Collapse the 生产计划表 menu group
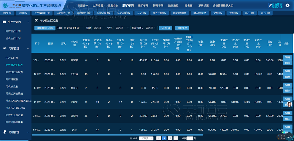The width and height of the screenshot is (294, 141). coord(28,22)
